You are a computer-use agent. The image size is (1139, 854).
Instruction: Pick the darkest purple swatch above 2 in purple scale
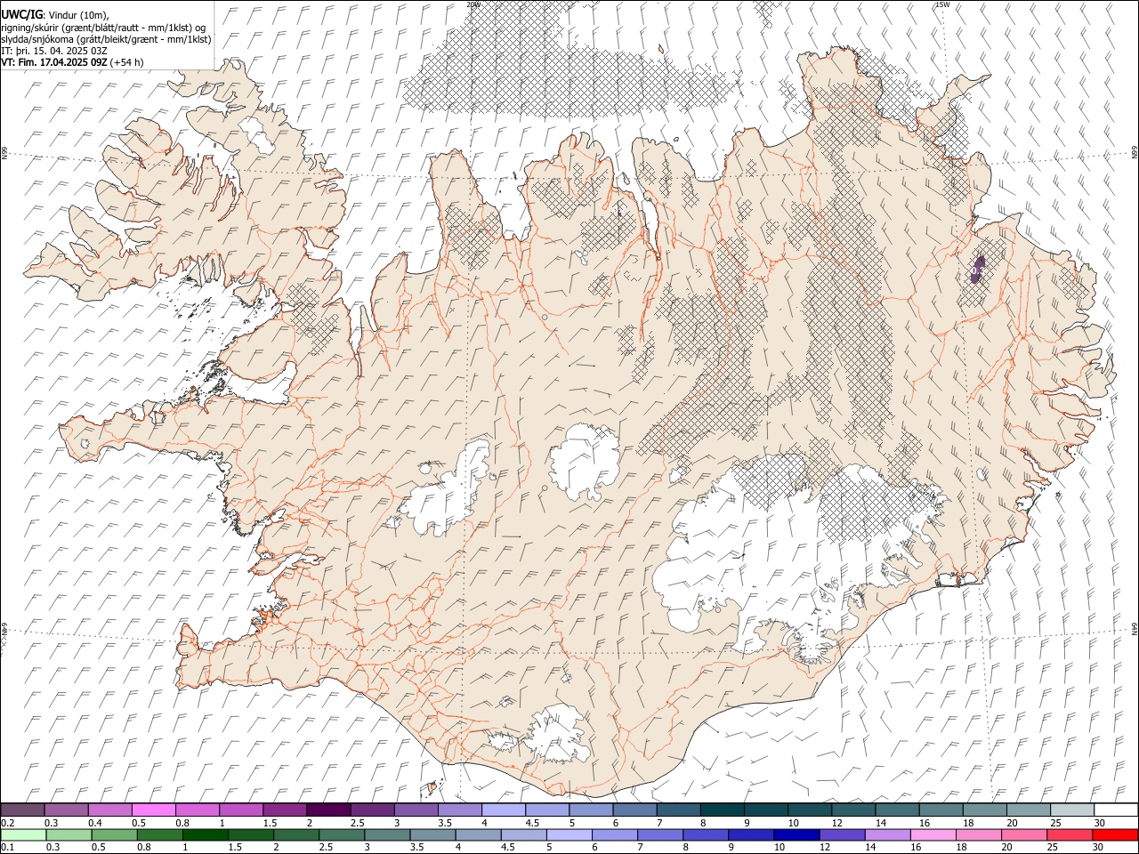pyautogui.click(x=328, y=810)
